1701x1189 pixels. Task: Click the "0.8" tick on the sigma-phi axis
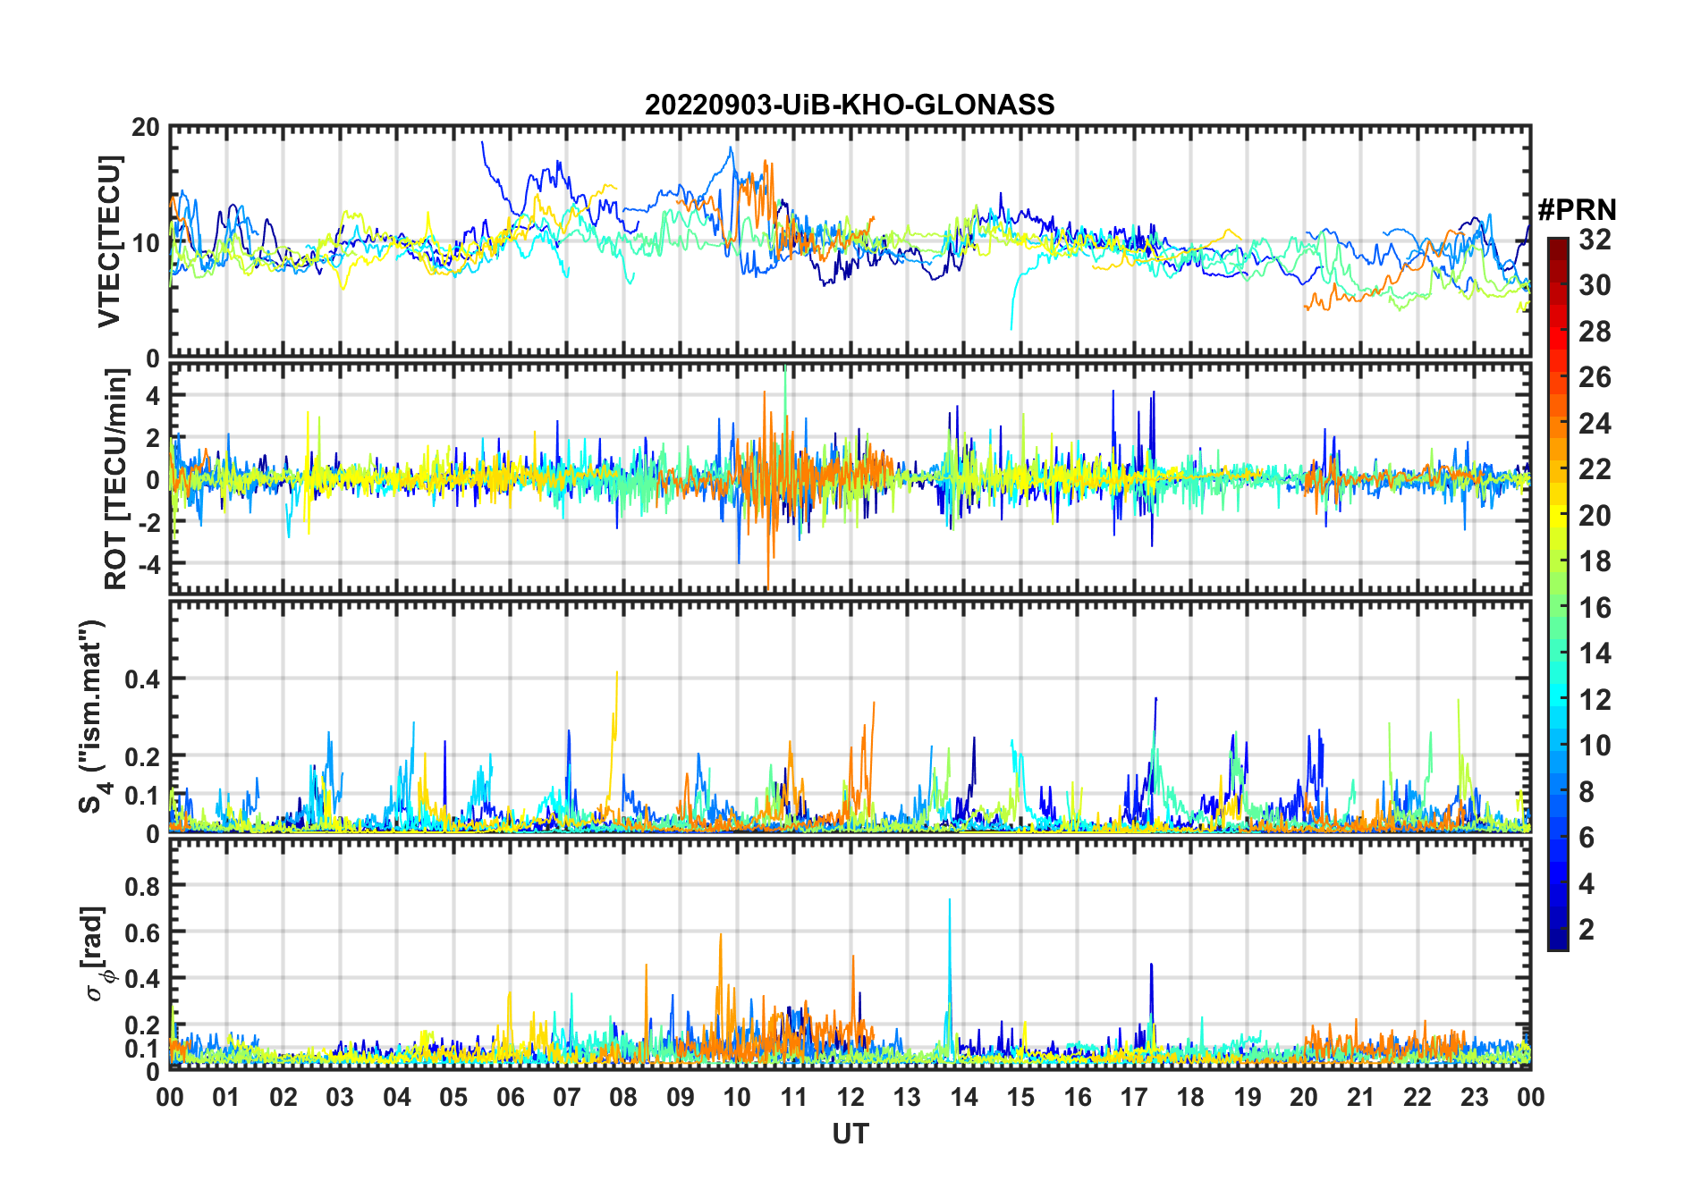(x=143, y=886)
